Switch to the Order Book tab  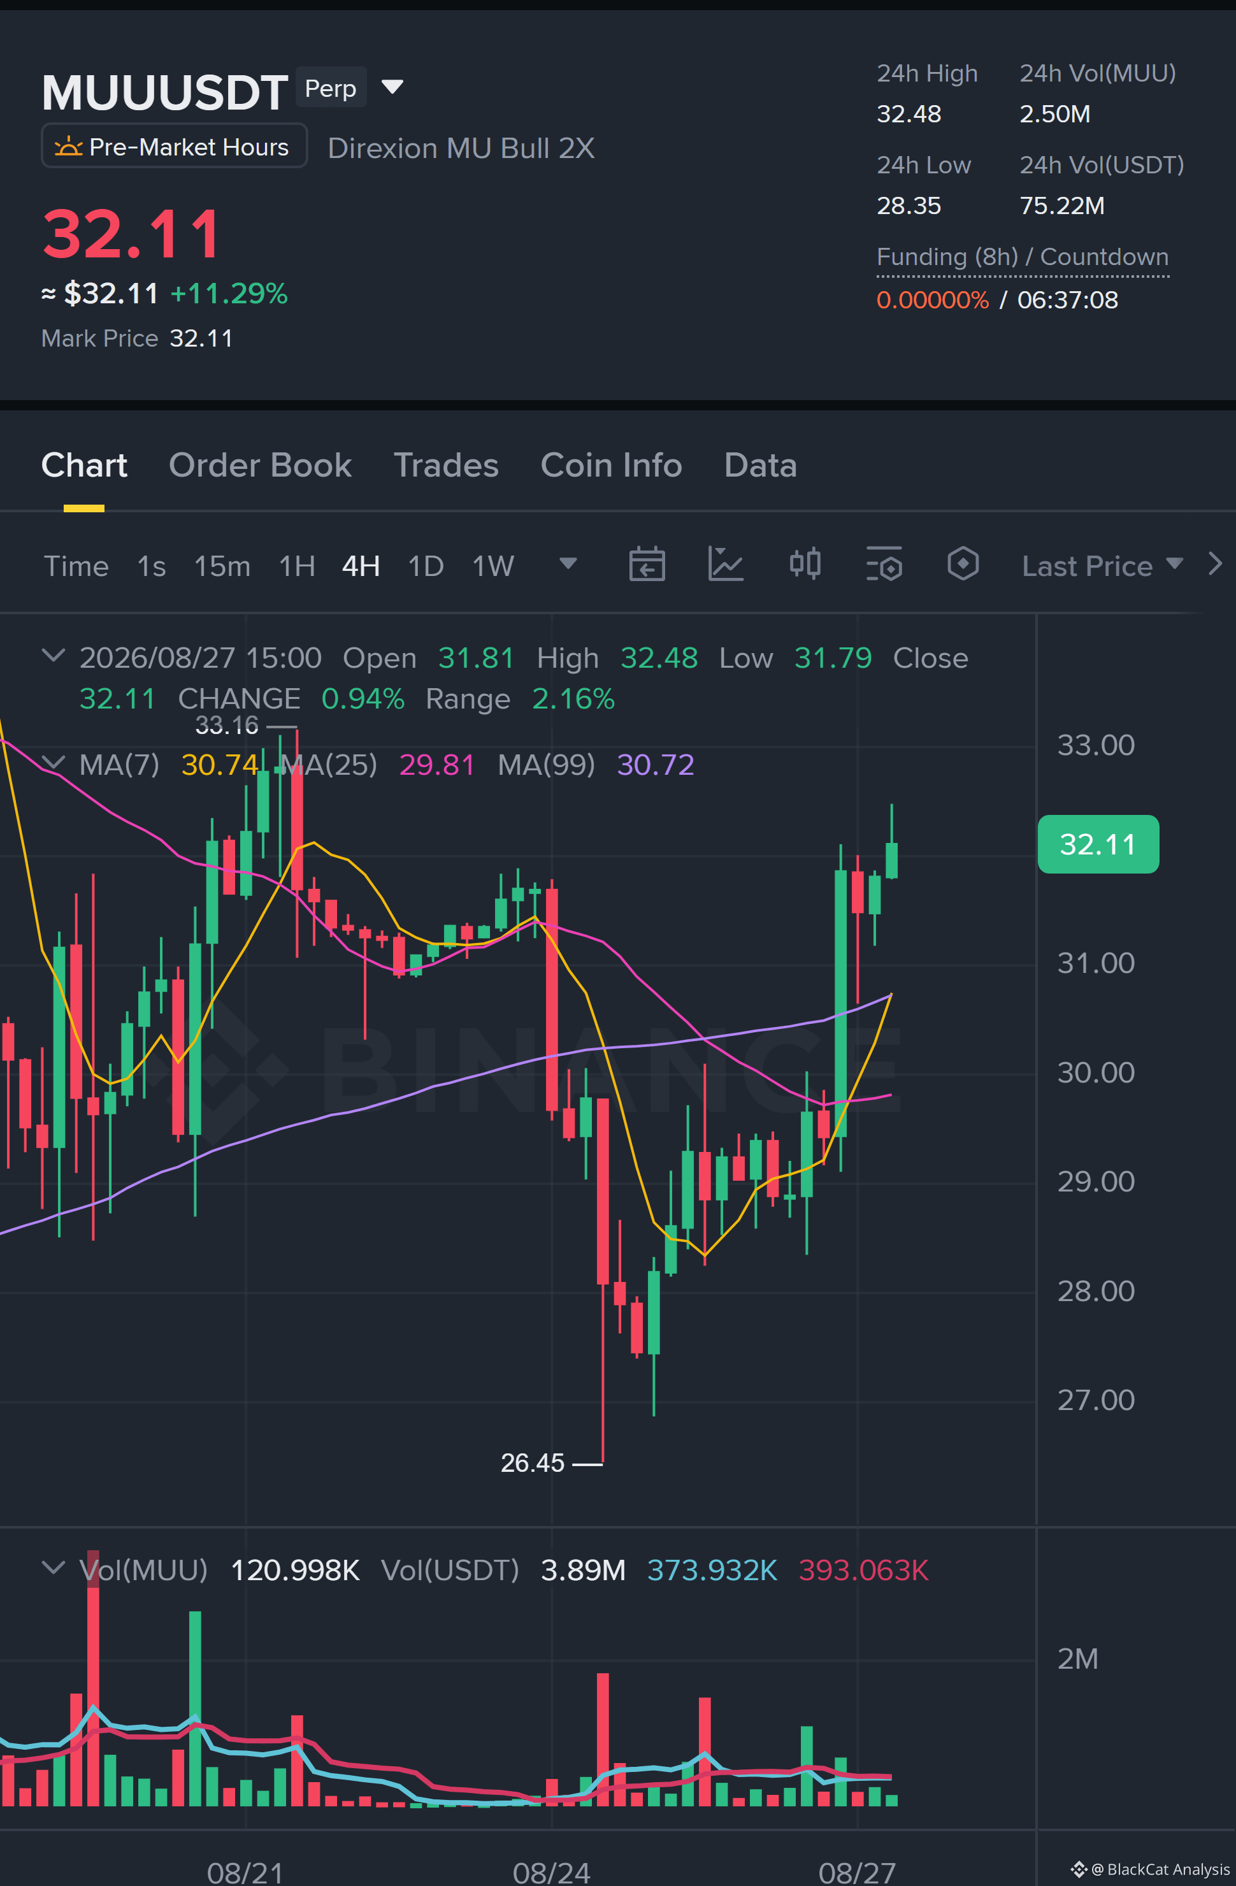click(x=260, y=465)
